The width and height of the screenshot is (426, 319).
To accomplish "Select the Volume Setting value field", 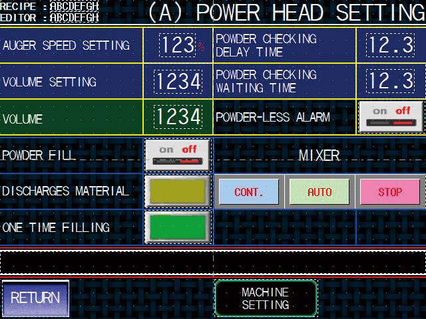I will point(178,82).
